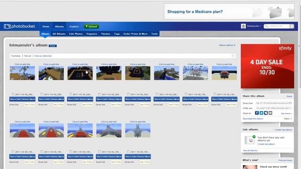Click the View all link
Image resolution: width=301 pixels, height=169 pixels.
[x=27, y=56]
